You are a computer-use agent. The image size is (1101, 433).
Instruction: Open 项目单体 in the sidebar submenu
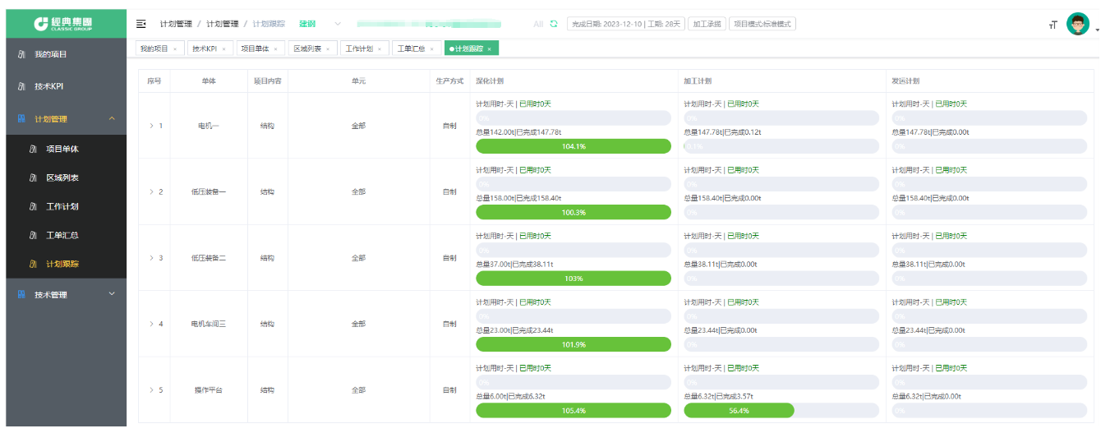67,150
